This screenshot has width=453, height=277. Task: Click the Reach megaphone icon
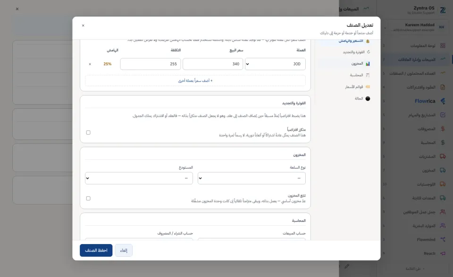443,253
